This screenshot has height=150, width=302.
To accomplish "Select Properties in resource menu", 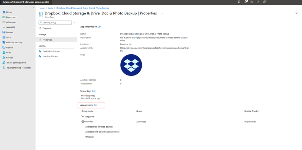I will click(56, 40).
